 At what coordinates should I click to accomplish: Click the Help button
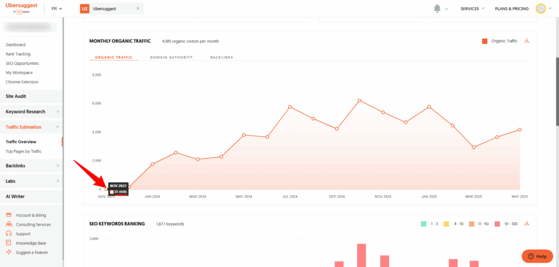537,256
